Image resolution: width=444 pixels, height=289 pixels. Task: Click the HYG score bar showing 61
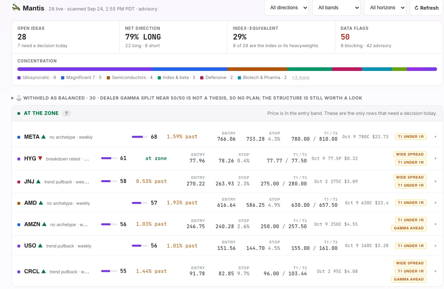(x=109, y=158)
